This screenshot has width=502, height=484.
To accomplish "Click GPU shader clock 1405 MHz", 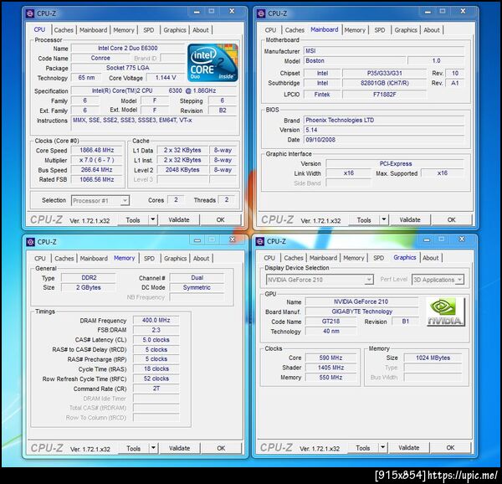I will tap(331, 368).
